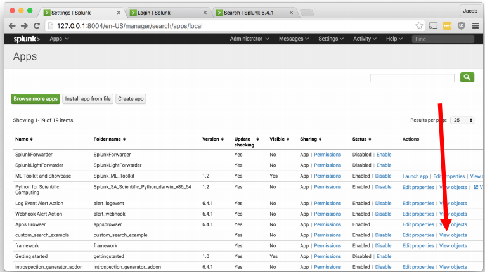The image size is (485, 272).
Task: Sort by Version column
Action: pyautogui.click(x=213, y=139)
